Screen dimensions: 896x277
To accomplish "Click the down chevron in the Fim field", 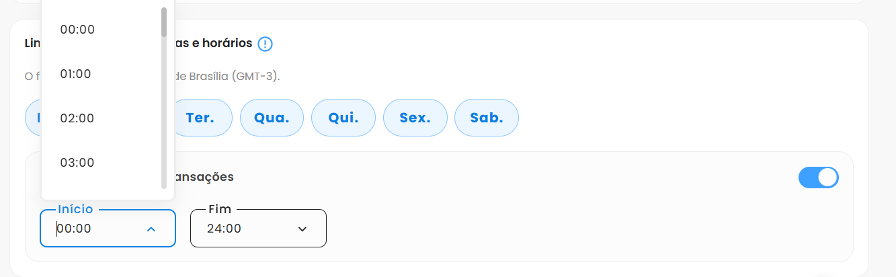I will tap(302, 229).
